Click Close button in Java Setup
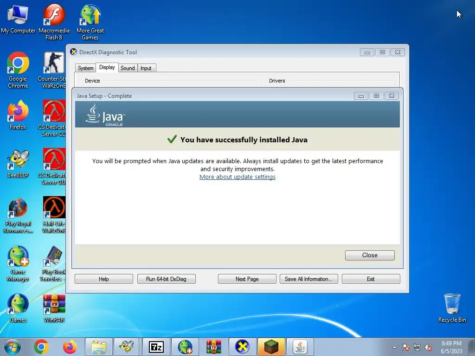This screenshot has height=356, width=475. (x=370, y=255)
